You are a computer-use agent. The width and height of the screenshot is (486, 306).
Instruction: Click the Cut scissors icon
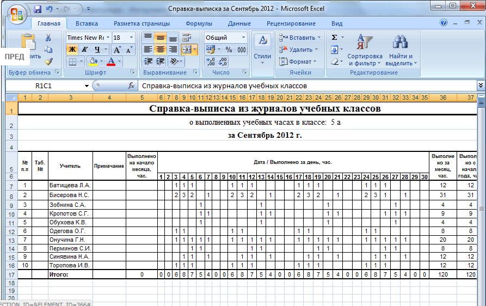tap(48, 38)
